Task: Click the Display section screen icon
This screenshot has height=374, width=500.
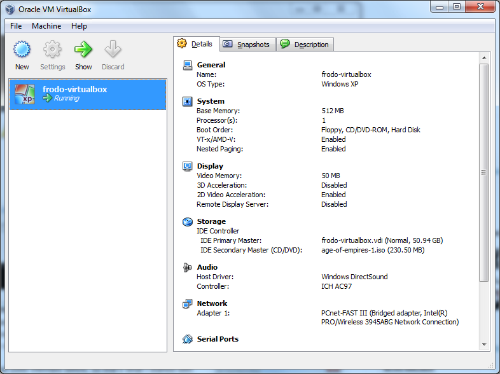Action: (188, 166)
